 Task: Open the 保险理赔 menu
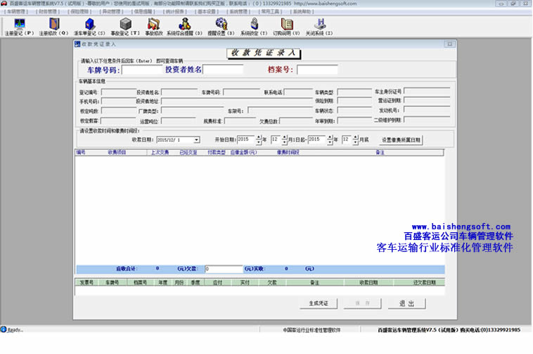79,11
